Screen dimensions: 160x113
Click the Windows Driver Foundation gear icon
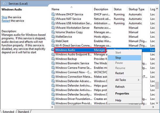(x=53, y=99)
